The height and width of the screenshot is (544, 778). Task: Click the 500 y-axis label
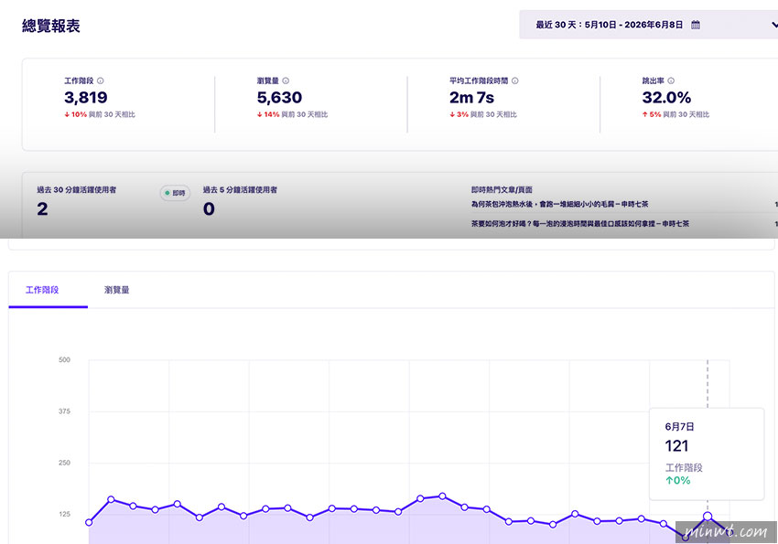point(64,359)
